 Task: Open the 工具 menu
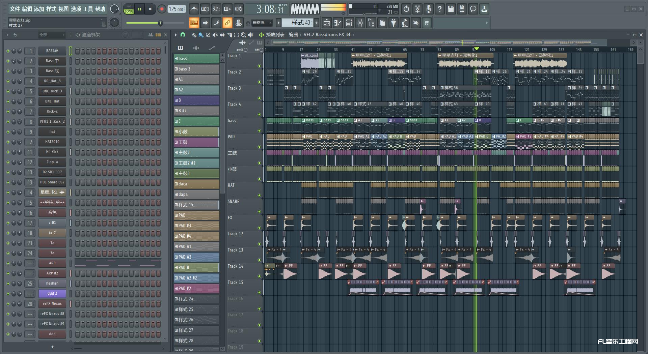click(88, 9)
